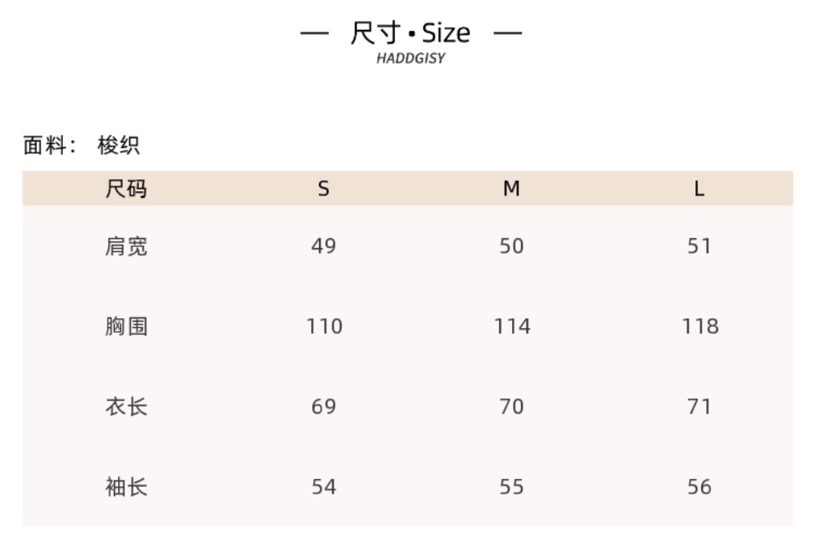836x542 pixels.
Task: Select the L size column header
Action: point(699,189)
